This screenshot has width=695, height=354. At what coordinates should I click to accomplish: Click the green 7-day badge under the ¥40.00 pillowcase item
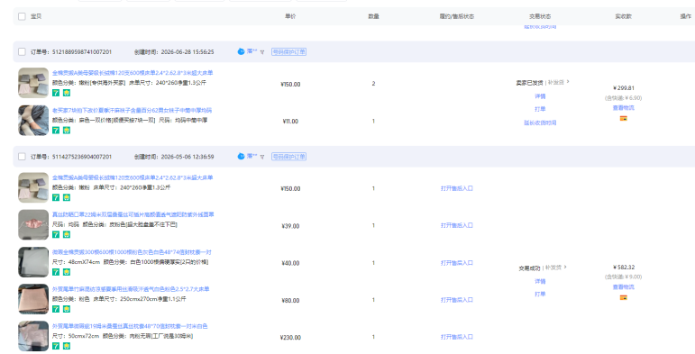click(56, 272)
